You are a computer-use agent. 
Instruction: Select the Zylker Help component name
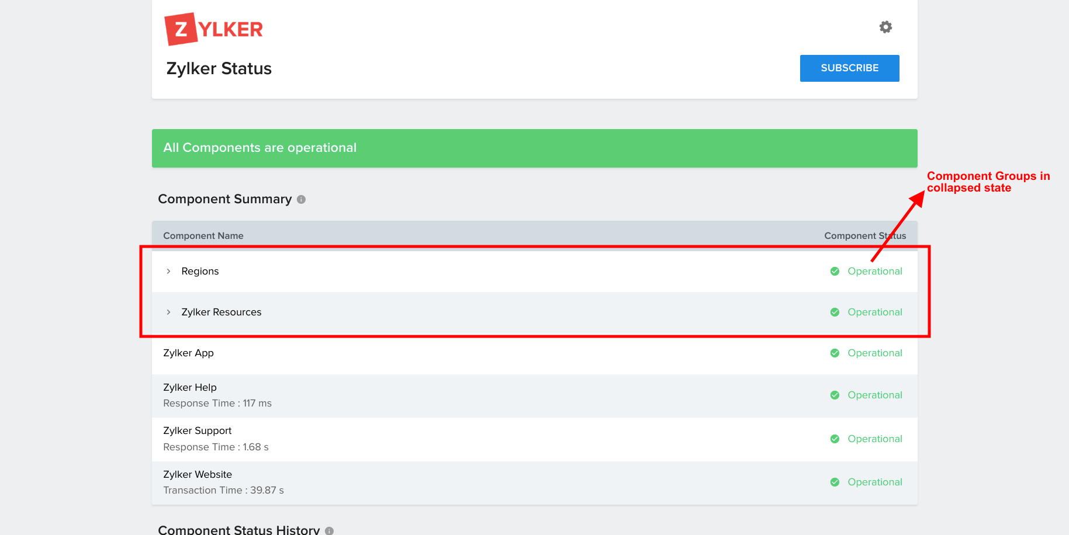pyautogui.click(x=190, y=387)
